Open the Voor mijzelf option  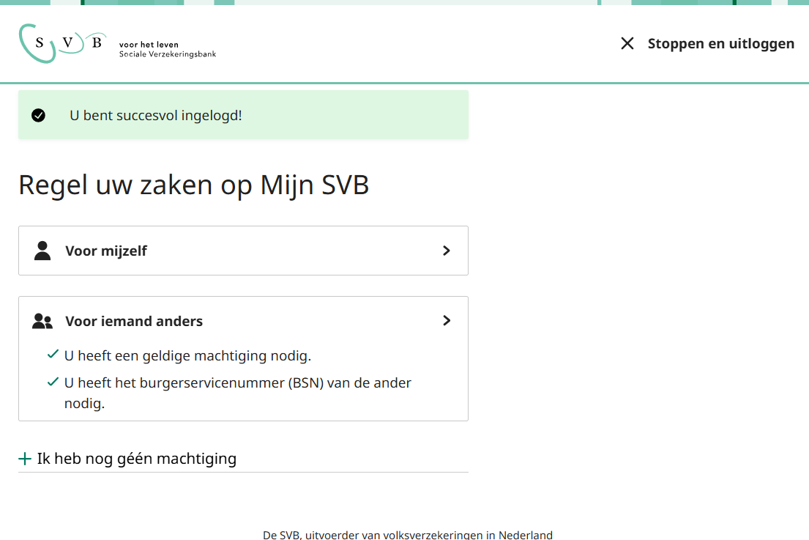pyautogui.click(x=243, y=251)
